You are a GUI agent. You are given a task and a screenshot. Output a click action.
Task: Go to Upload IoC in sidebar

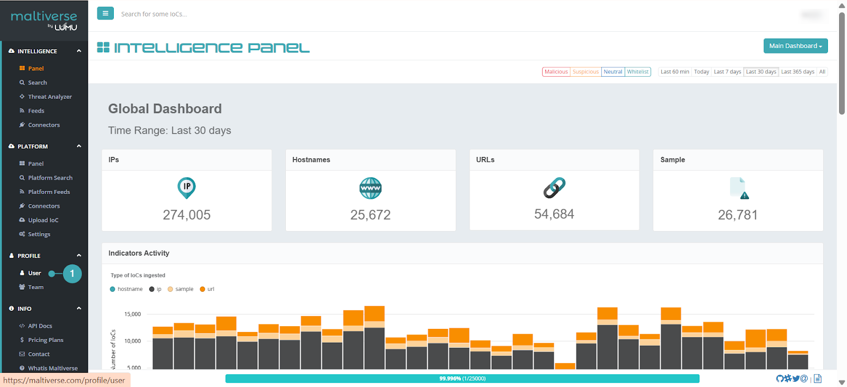[x=43, y=220]
